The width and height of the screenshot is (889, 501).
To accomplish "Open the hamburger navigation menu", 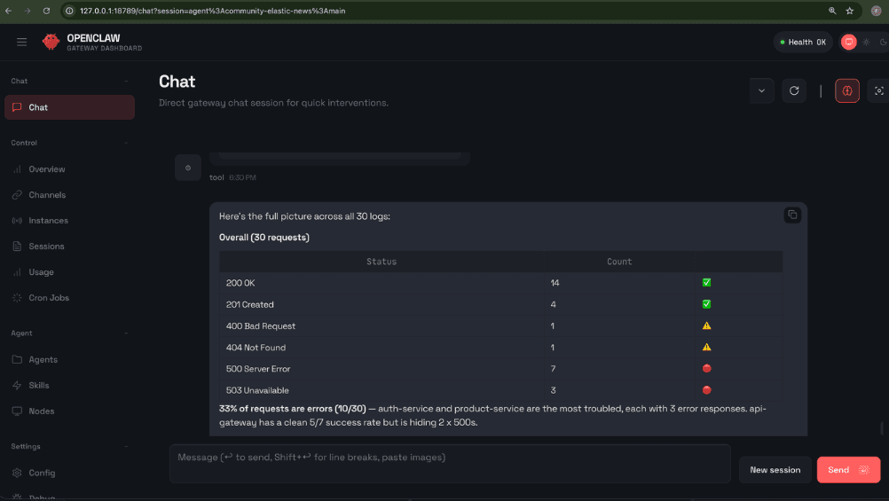I will pyautogui.click(x=21, y=42).
